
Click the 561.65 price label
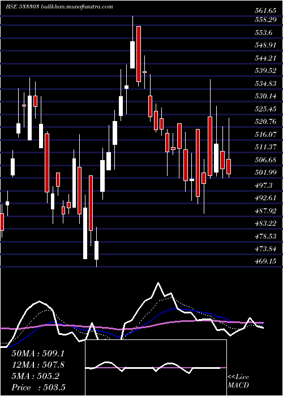tap(265, 11)
